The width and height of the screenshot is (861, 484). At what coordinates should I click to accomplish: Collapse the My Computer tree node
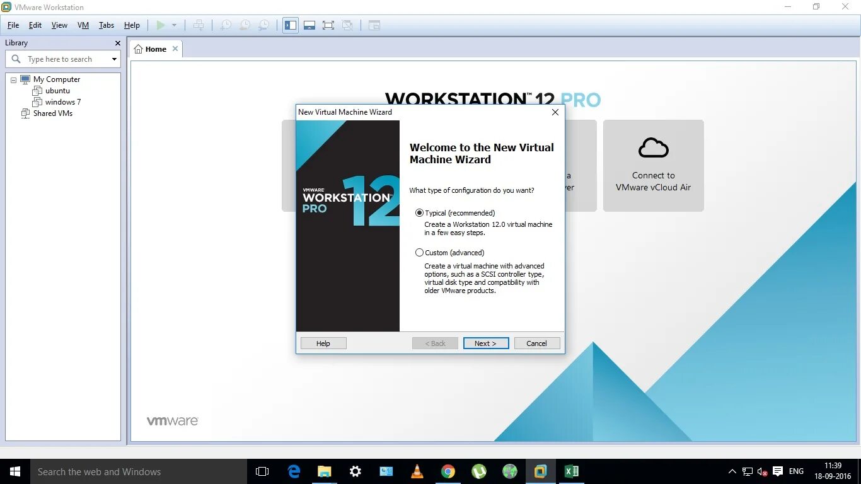click(x=13, y=80)
